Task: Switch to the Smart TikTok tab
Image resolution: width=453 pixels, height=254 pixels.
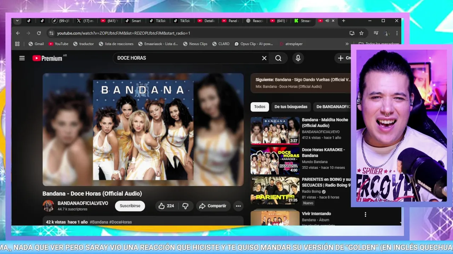Action: point(134,21)
